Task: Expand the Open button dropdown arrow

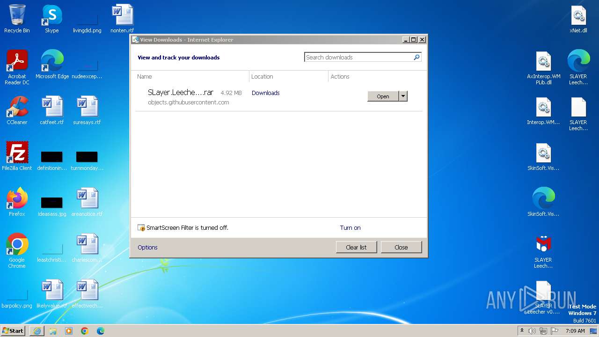Action: [x=403, y=96]
